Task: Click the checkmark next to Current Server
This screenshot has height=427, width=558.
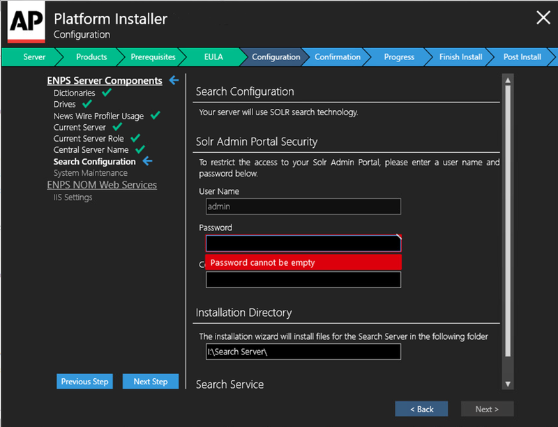Action: pyautogui.click(x=117, y=127)
